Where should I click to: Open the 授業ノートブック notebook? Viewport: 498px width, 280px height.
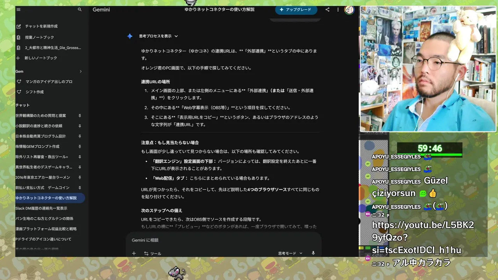pos(39,37)
